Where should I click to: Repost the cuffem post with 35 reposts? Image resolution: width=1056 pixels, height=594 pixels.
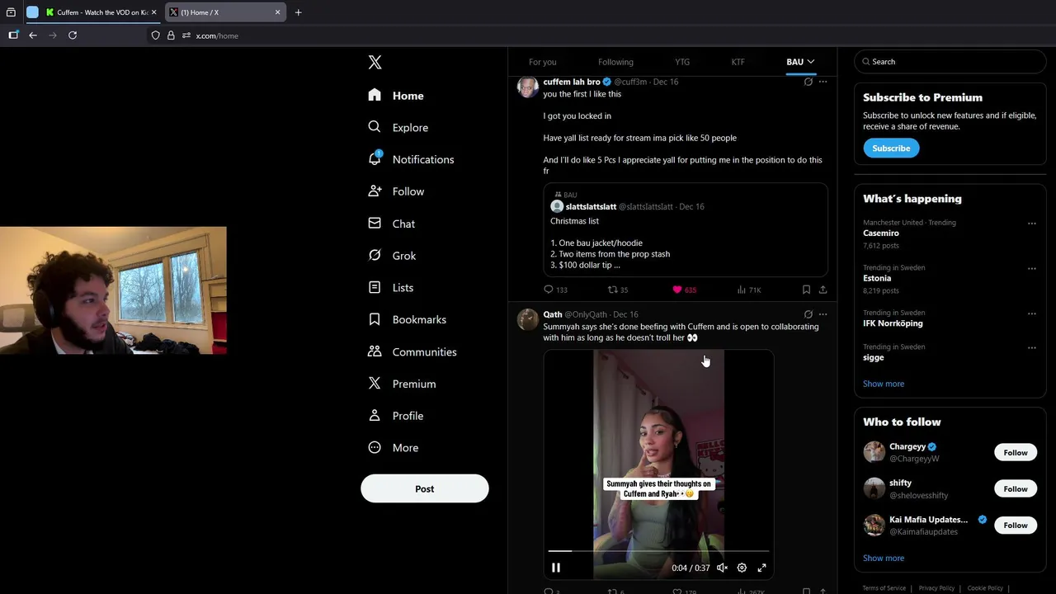[618, 290]
